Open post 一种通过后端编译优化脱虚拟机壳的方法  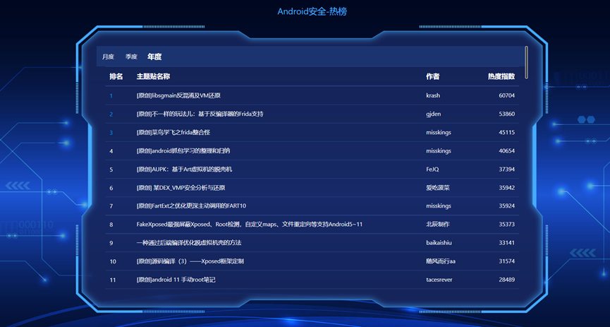pyautogui.click(x=189, y=243)
